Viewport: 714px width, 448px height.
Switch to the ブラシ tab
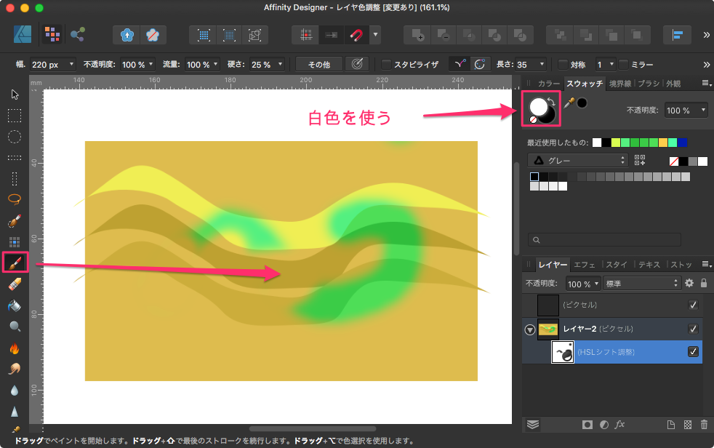(x=649, y=84)
